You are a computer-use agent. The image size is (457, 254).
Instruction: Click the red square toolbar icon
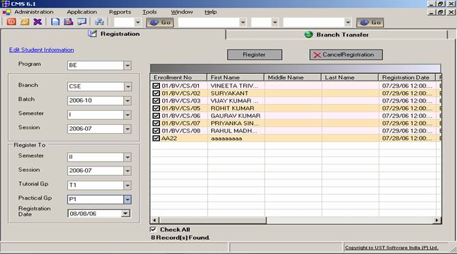tap(12, 22)
